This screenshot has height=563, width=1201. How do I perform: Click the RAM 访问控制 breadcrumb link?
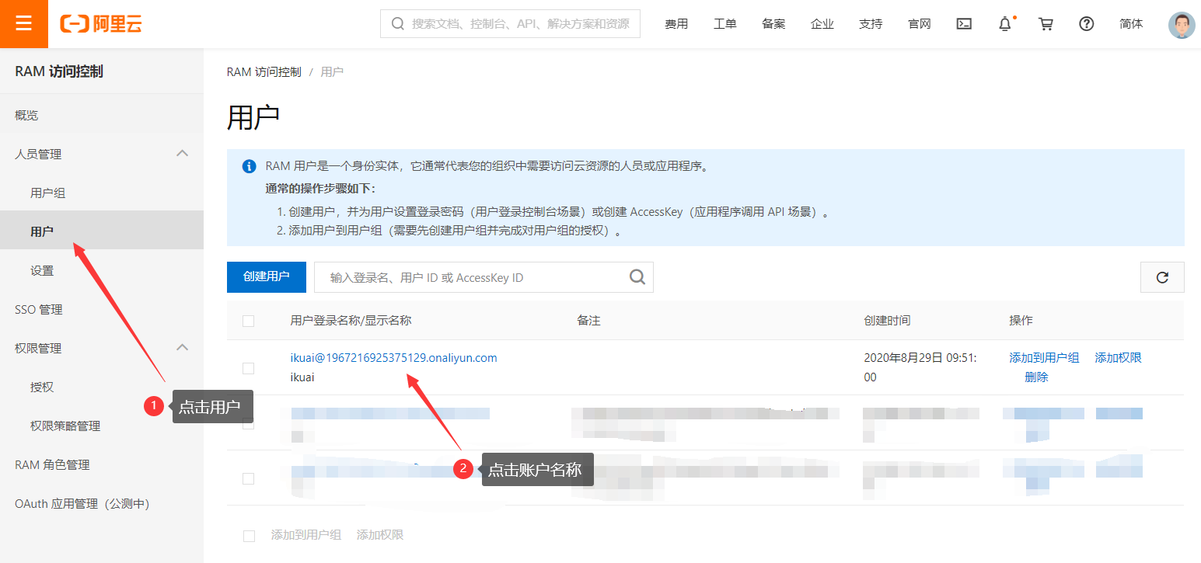[x=264, y=71]
